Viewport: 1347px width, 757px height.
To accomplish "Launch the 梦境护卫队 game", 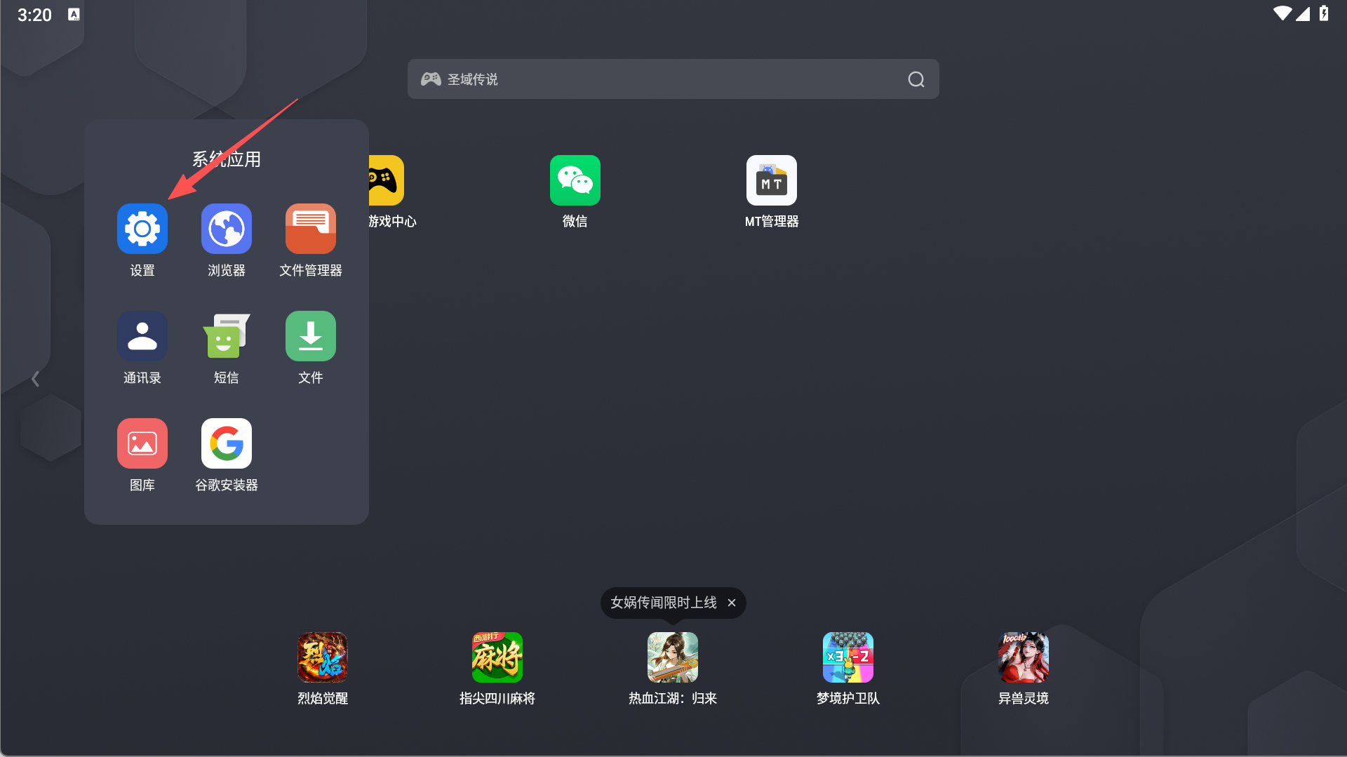I will point(847,657).
